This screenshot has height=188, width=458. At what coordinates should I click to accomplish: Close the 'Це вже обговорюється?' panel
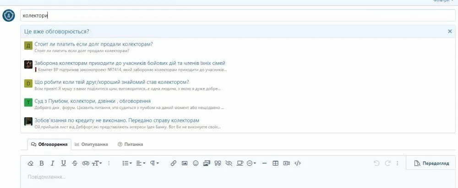click(x=450, y=31)
